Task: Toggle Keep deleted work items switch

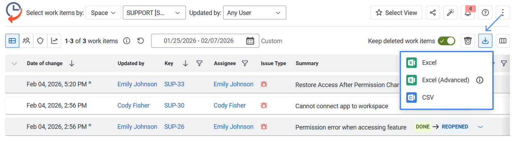Action: (x=447, y=41)
